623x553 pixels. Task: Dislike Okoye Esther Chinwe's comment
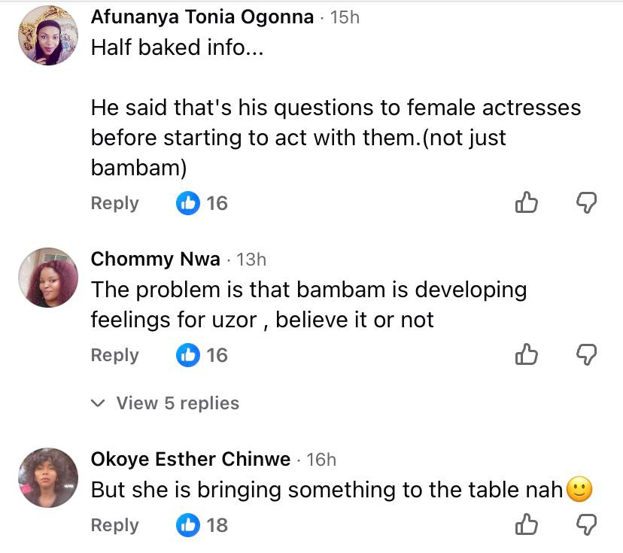(585, 524)
